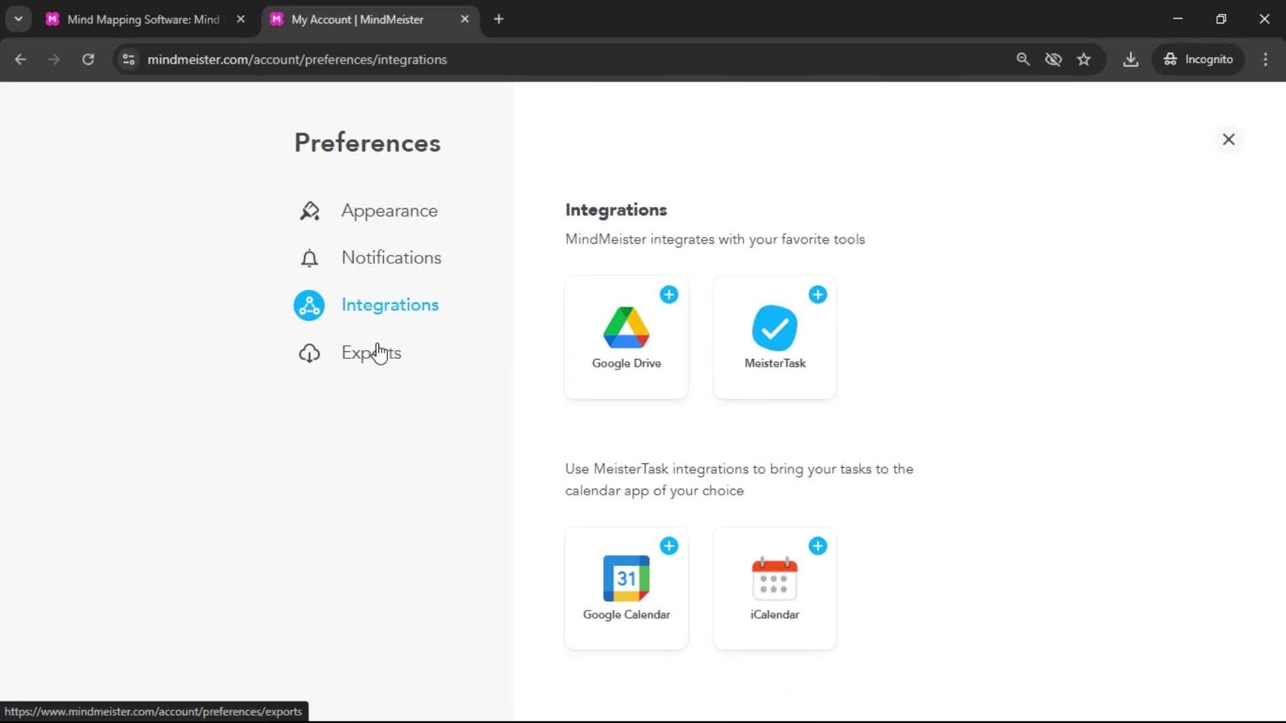Click the Google Calendar logo
1286x723 pixels.
tap(626, 578)
